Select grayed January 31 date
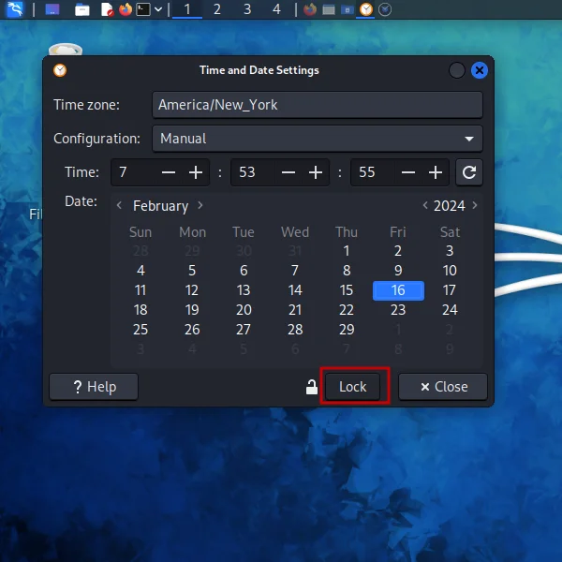The image size is (562, 562). (295, 250)
